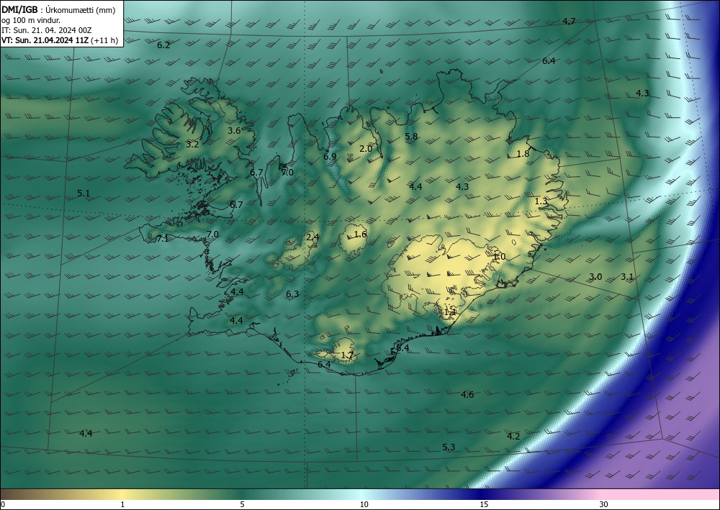720x510 pixels.
Task: Select the 1.7 value on Mýrdalsjökull
Action: click(x=348, y=355)
